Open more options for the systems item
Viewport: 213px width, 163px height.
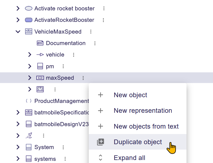[x=65, y=159]
